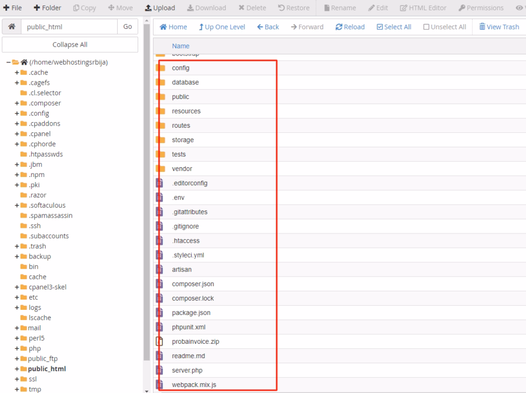Click the .cl.selector folder icon in tree
Image resolution: width=526 pixels, height=393 pixels.
click(24, 93)
